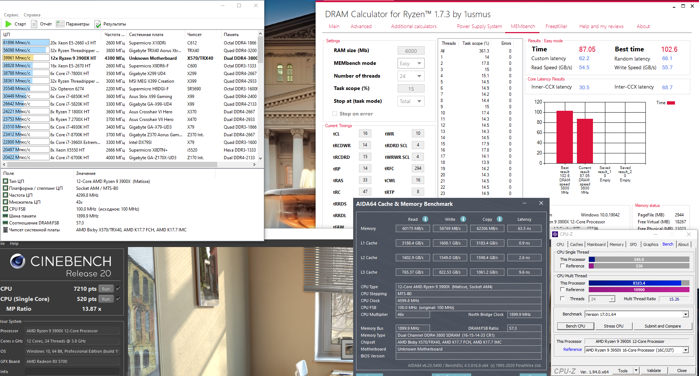Open the Отчёт report document icon
This screenshot has width=699, height=376.
pos(34,24)
